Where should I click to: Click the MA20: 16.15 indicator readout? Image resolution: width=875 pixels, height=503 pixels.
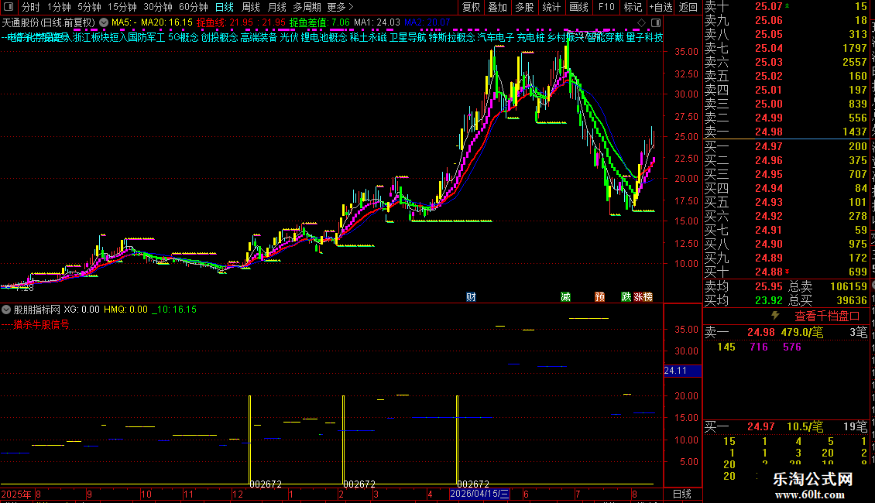(x=166, y=22)
